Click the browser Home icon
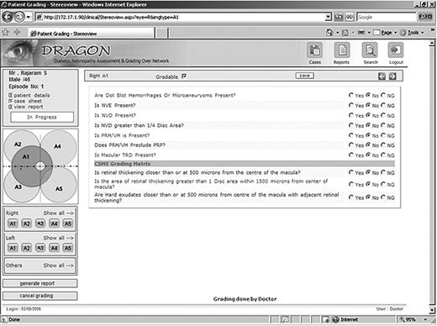This screenshot has width=437, height=326. [x=329, y=33]
